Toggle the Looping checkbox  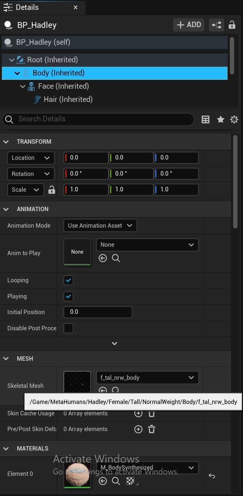tap(69, 280)
